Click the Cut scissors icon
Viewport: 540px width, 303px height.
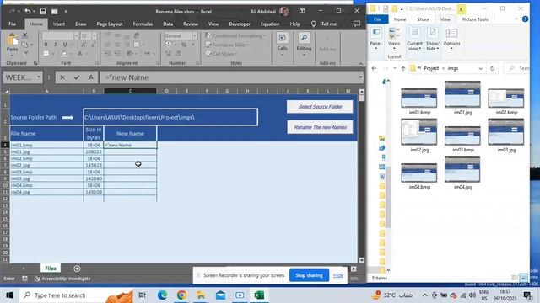pos(24,35)
